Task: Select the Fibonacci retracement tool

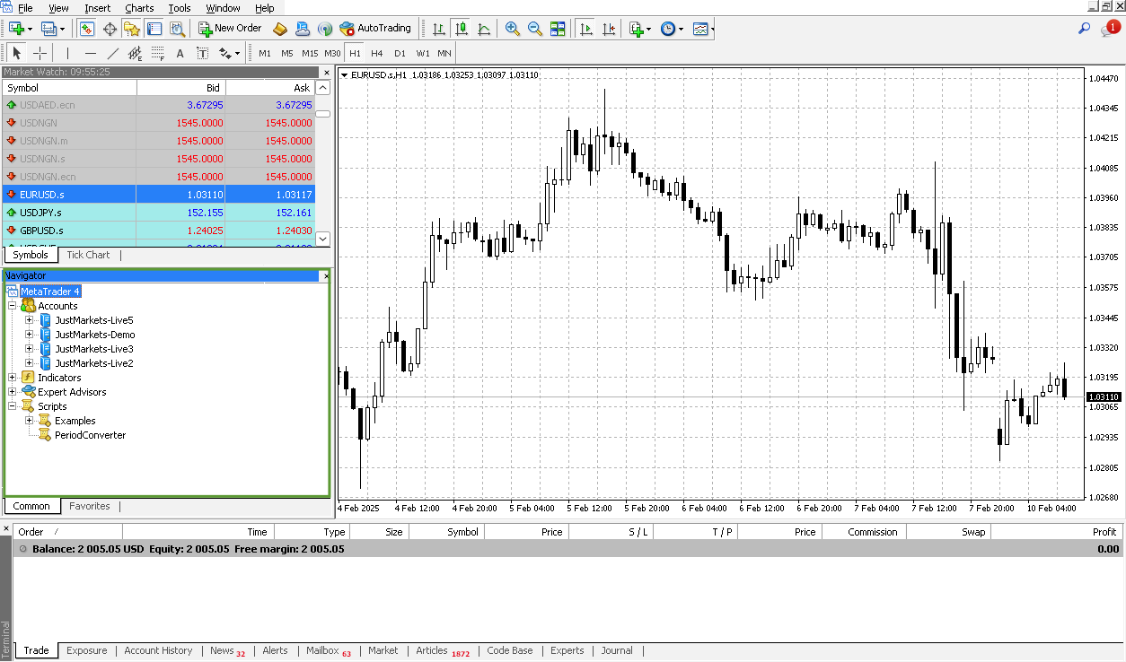Action: click(x=155, y=52)
